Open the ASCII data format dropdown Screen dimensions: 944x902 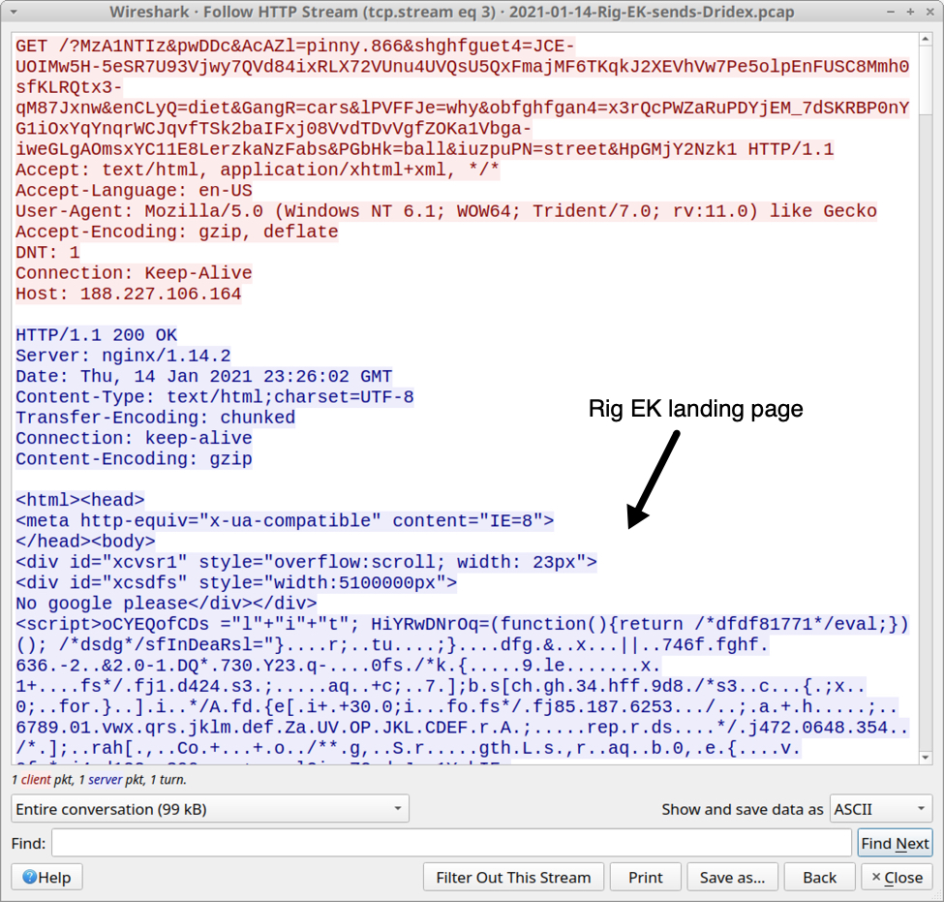point(881,809)
